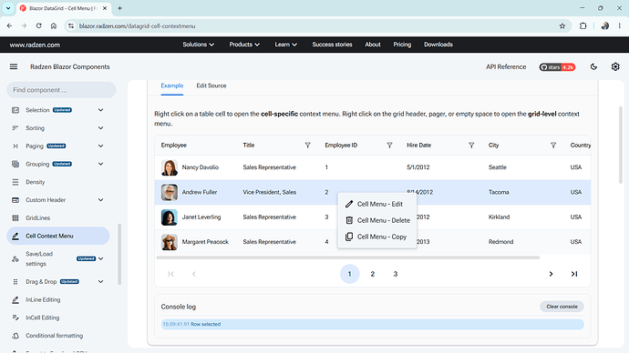Open theme settings gear icon

(615, 66)
